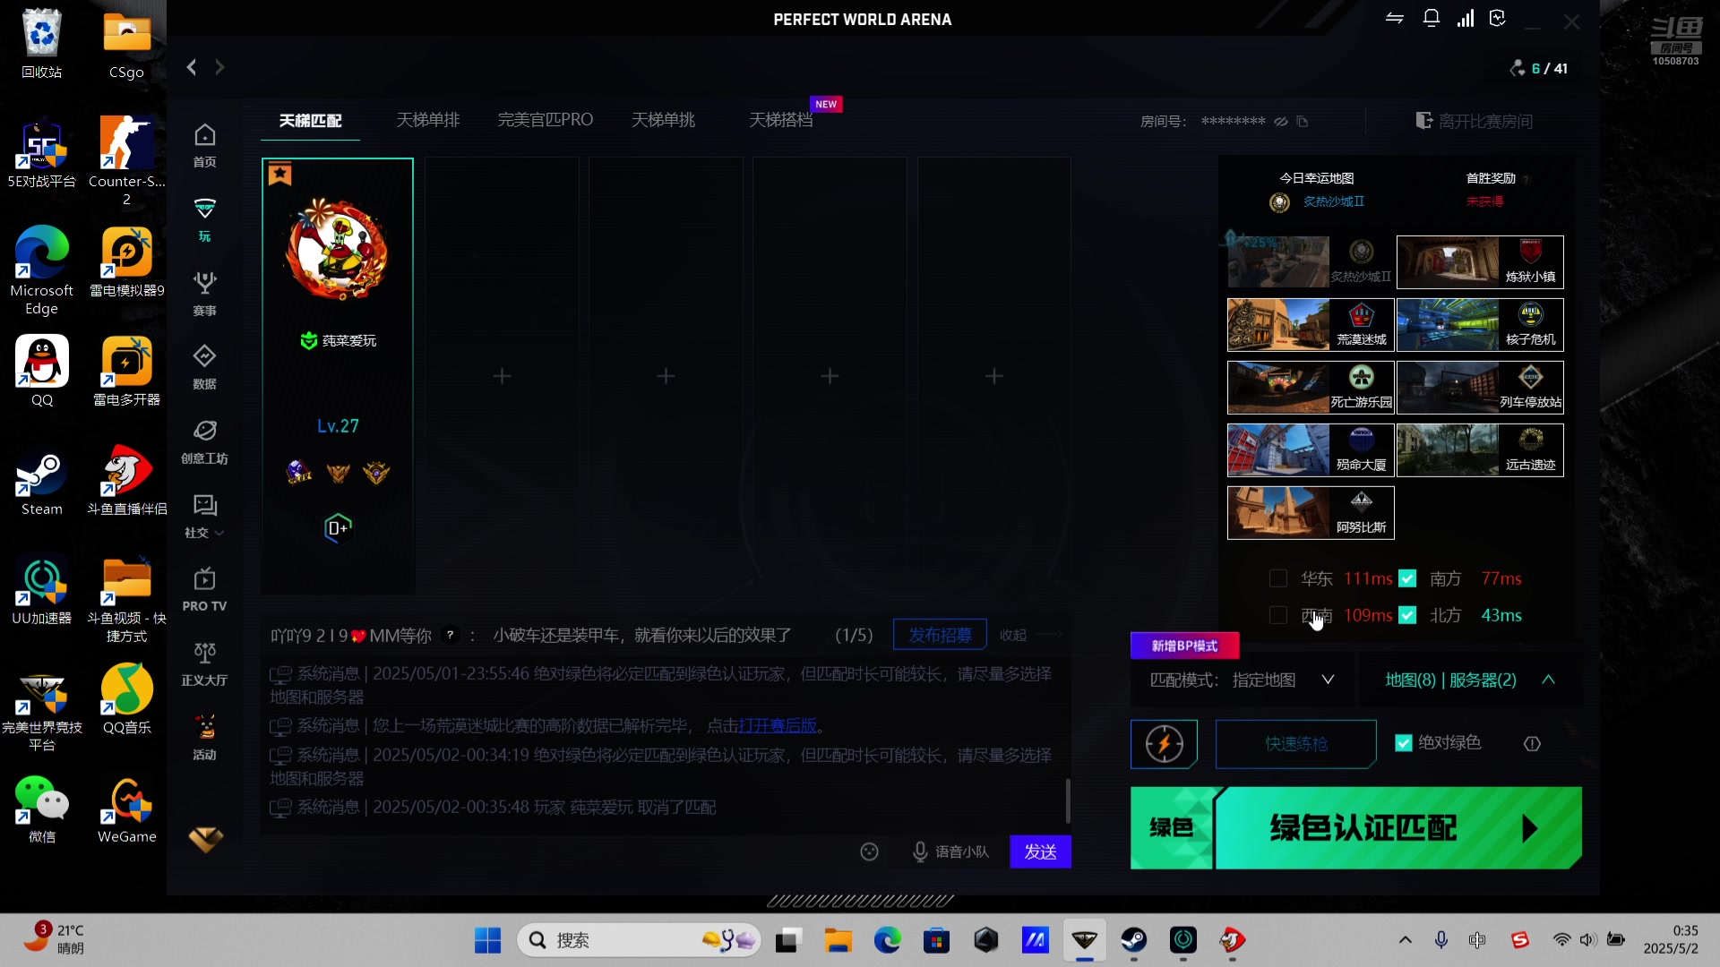Image resolution: width=1720 pixels, height=967 pixels.
Task: Switch to the 天梯单排 tab
Action: 428,120
